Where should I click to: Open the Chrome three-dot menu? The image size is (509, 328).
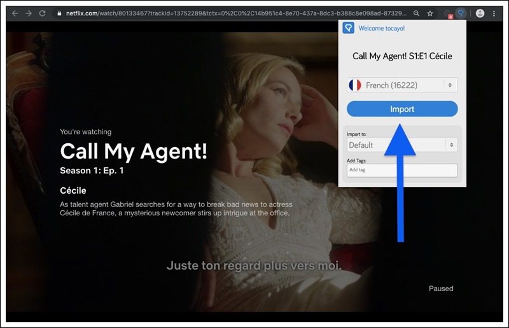pyautogui.click(x=494, y=13)
